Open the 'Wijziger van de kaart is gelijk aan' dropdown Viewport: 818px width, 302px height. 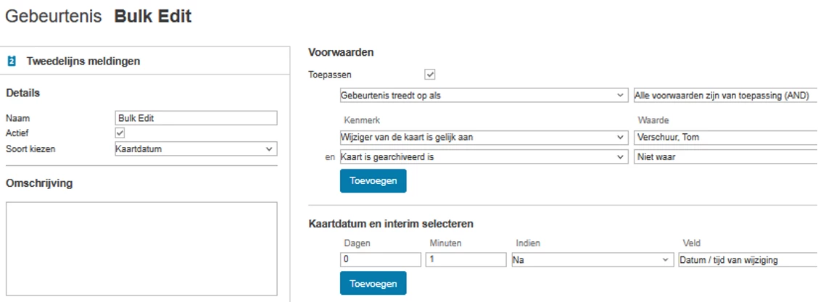coord(484,137)
